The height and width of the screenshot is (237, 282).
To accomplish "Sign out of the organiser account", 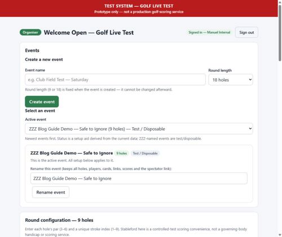I will coord(246,33).
